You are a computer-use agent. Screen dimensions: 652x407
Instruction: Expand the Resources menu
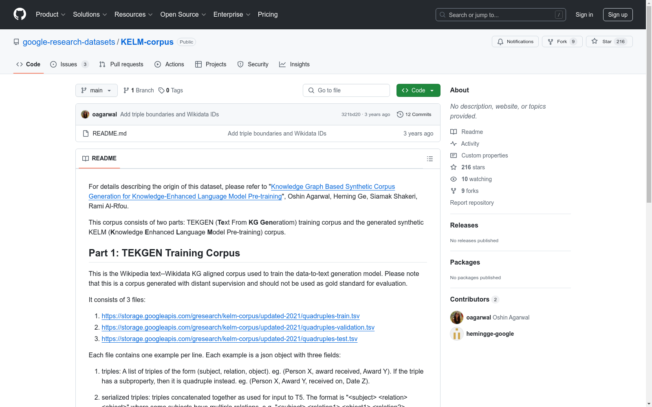134,15
